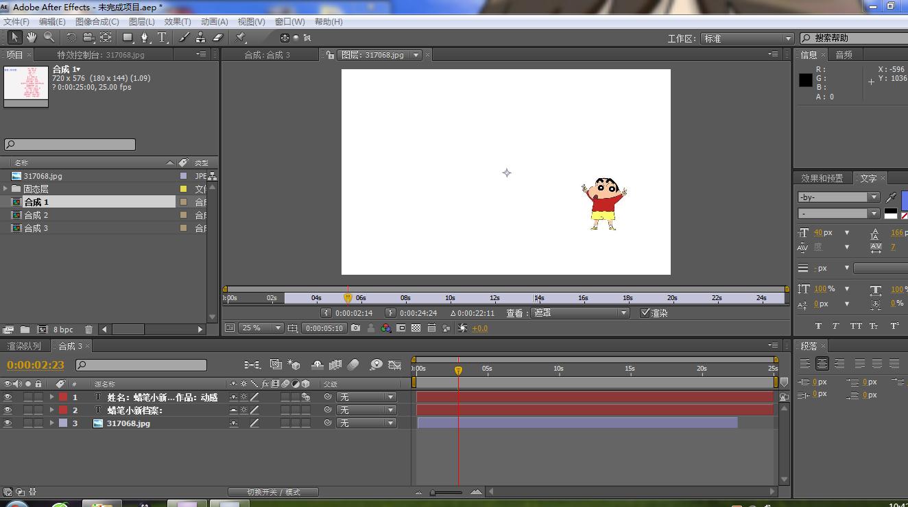Click the show channel RGB circles icon
Image resolution: width=908 pixels, height=507 pixels.
pos(386,328)
